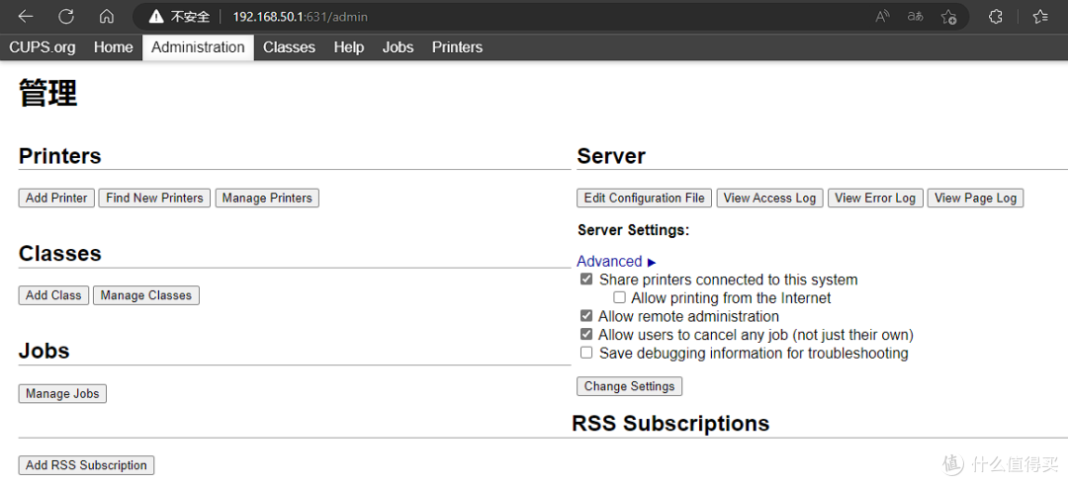1068x486 pixels.
Task: Enable Allow printing from the Internet
Action: point(619,297)
